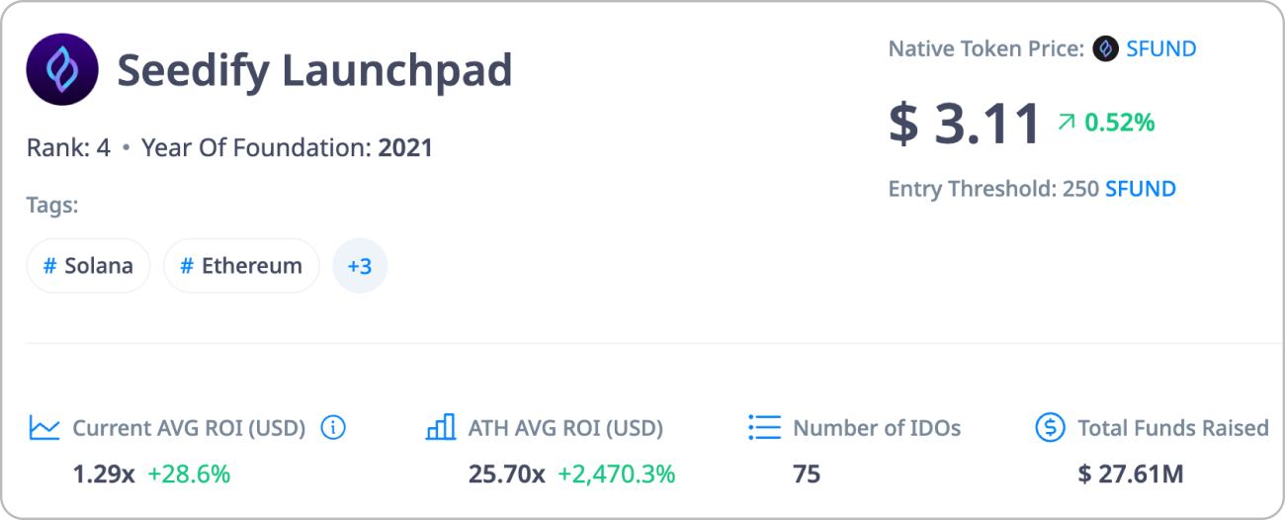The width and height of the screenshot is (1285, 520).
Task: Click the $ 3.11 token price
Action: 965,124
